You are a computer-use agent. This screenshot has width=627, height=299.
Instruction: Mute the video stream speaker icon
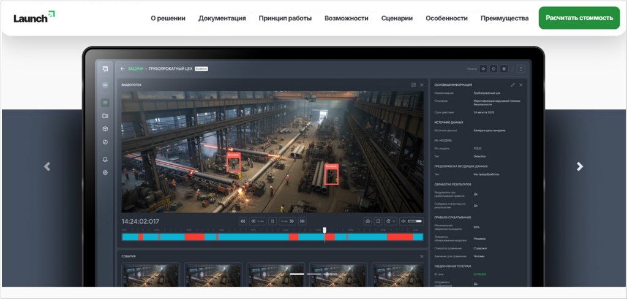coord(403,221)
